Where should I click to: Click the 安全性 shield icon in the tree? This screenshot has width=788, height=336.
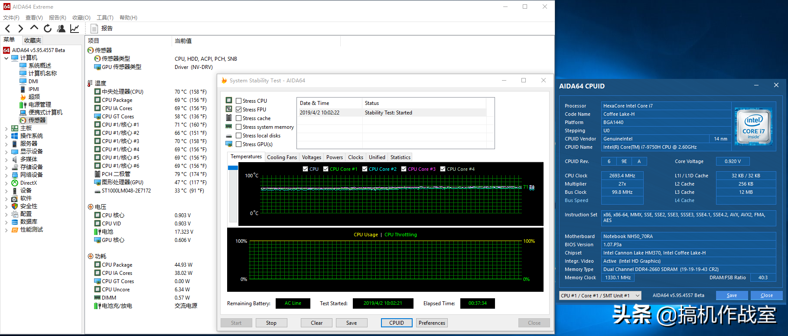(x=15, y=206)
